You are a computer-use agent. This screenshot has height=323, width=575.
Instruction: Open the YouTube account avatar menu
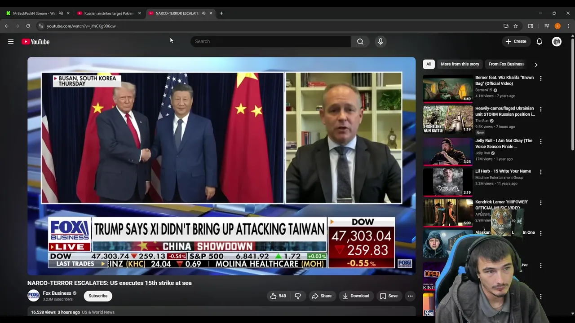click(557, 41)
